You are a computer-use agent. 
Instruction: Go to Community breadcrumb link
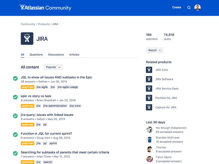tap(28, 24)
